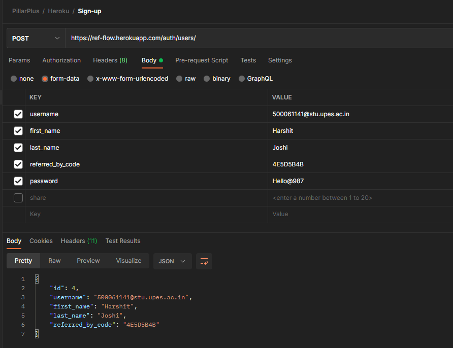453x348 pixels.
Task: Open the Settings tab
Action: coord(280,60)
